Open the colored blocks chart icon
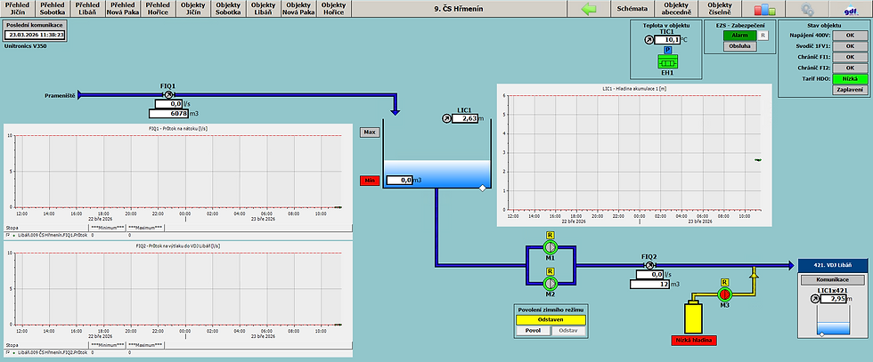This screenshot has height=362, width=873. (x=765, y=9)
